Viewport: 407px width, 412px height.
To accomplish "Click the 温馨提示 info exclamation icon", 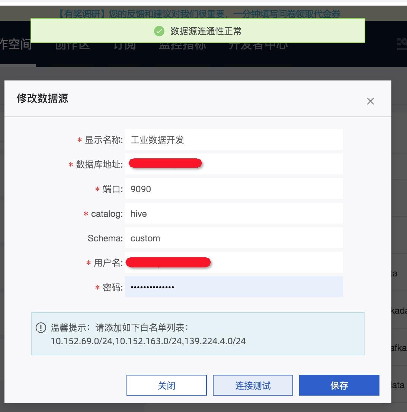I will pos(41,327).
